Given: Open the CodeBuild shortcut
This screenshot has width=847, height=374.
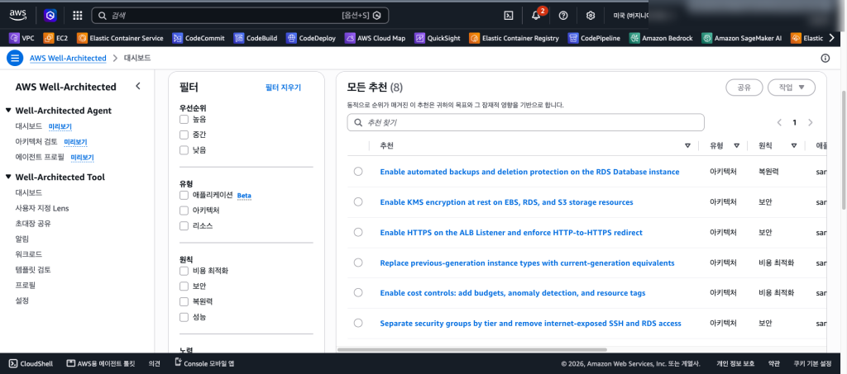Looking at the screenshot, I should point(256,38).
